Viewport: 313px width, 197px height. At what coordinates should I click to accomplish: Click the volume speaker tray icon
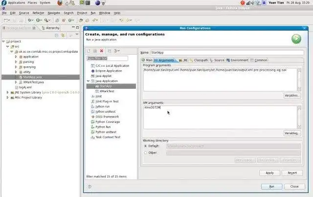click(253, 3)
